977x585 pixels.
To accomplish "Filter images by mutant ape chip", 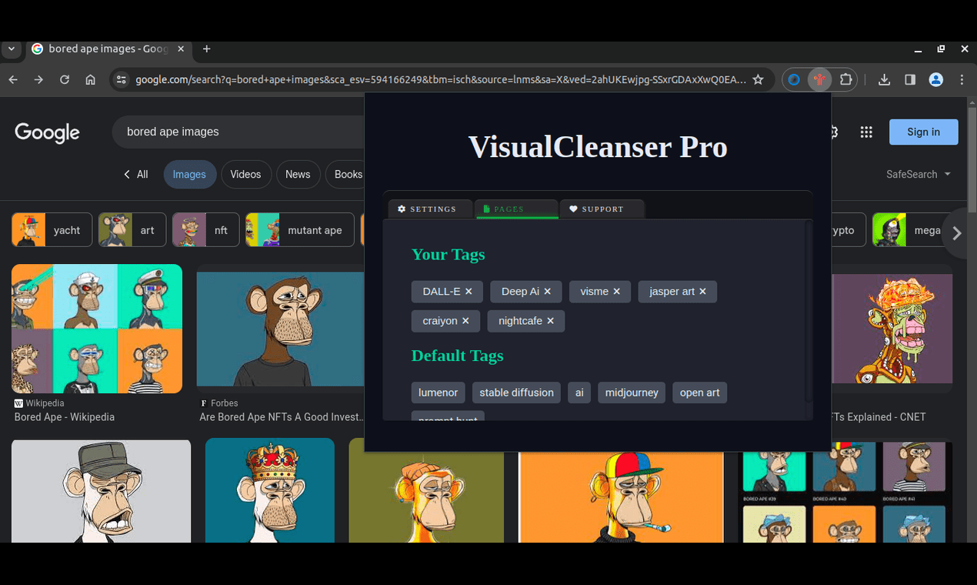I will tap(300, 230).
